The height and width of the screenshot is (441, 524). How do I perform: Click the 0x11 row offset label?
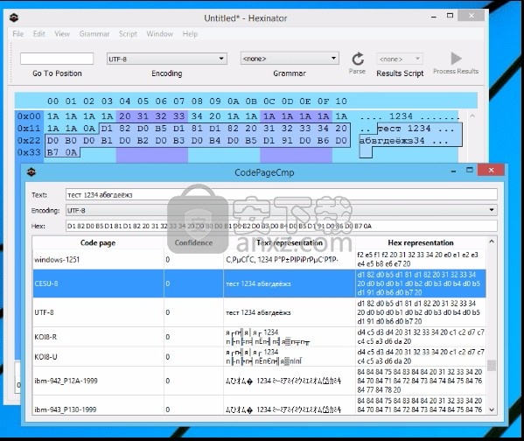(x=29, y=129)
